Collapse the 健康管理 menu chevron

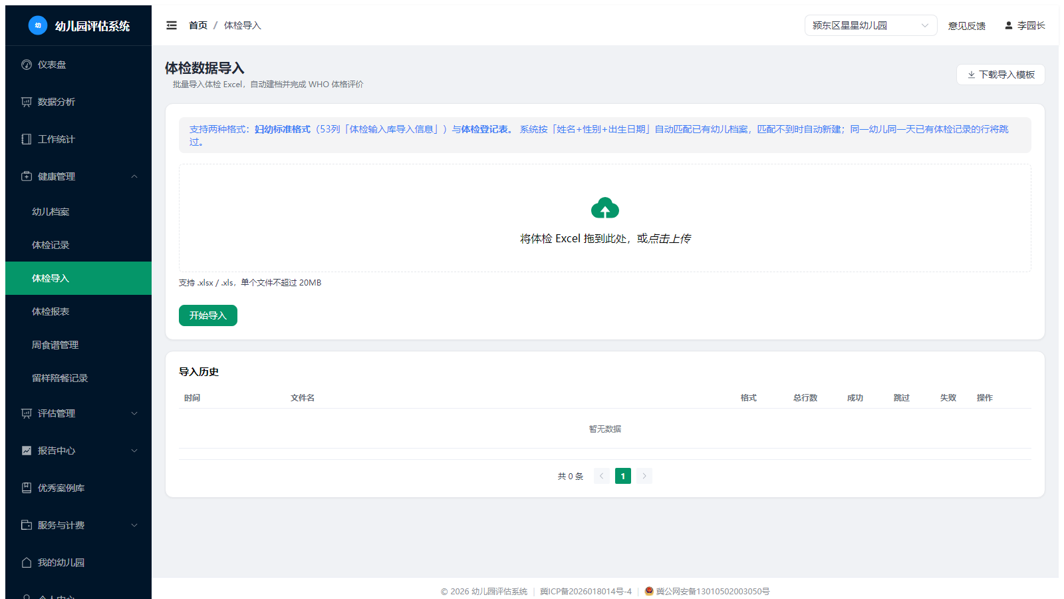[x=134, y=176]
